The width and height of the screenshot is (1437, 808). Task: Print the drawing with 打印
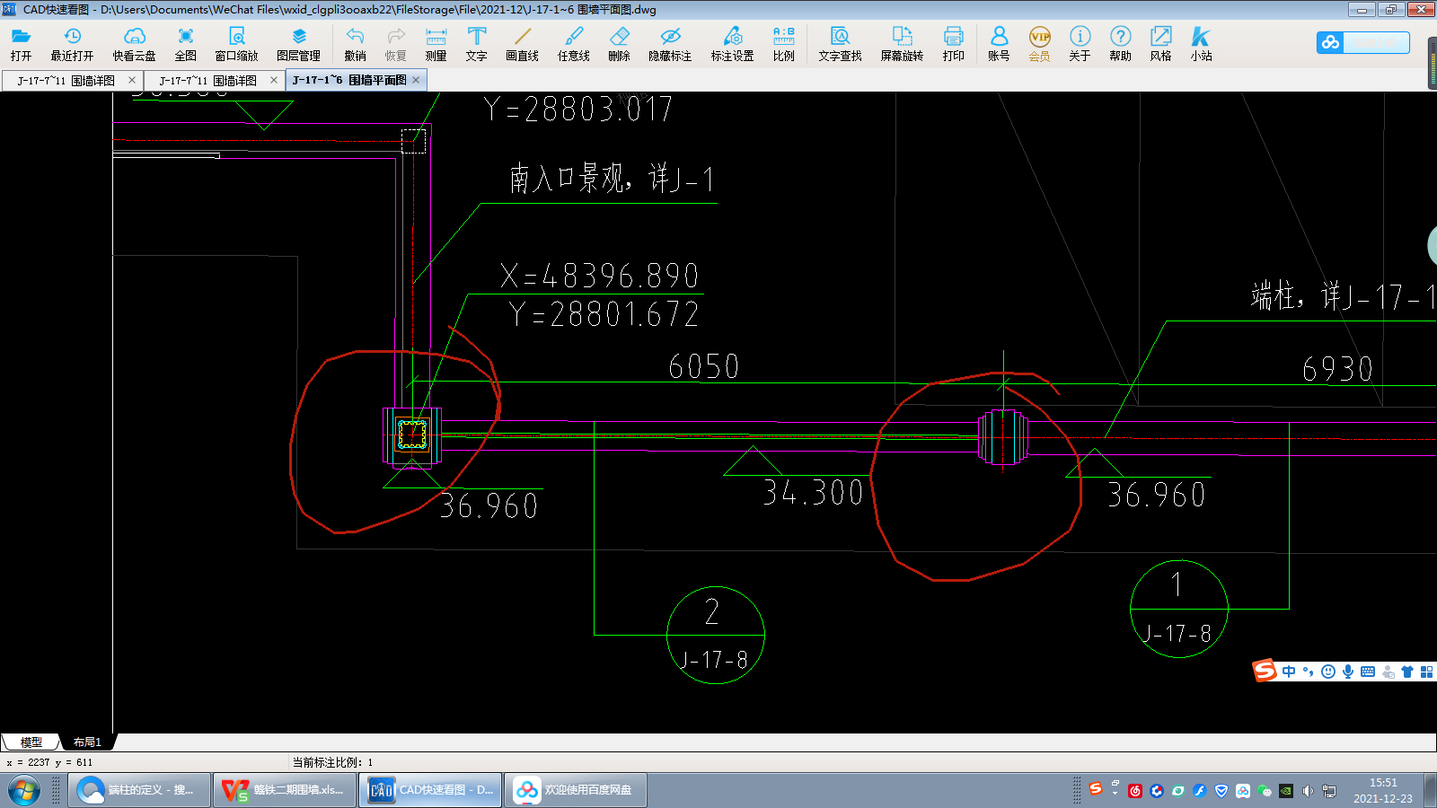click(x=953, y=44)
